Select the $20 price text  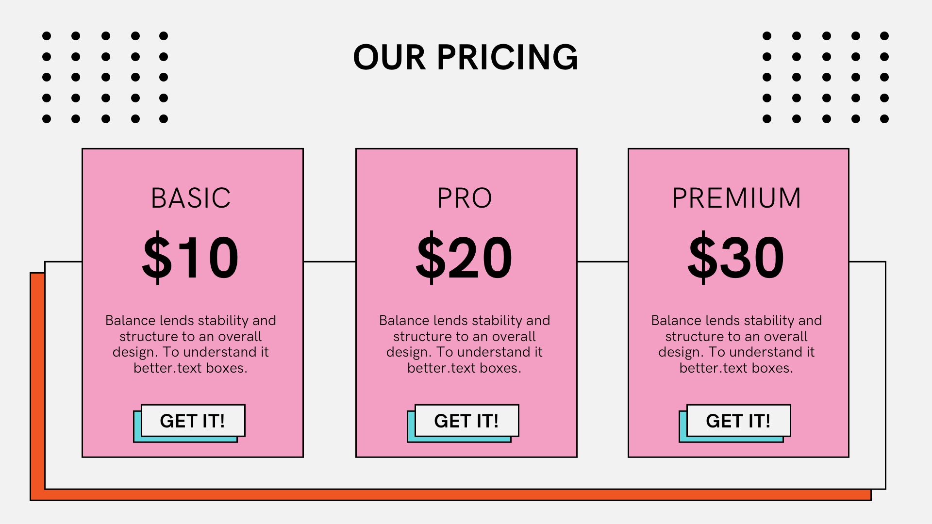point(464,257)
